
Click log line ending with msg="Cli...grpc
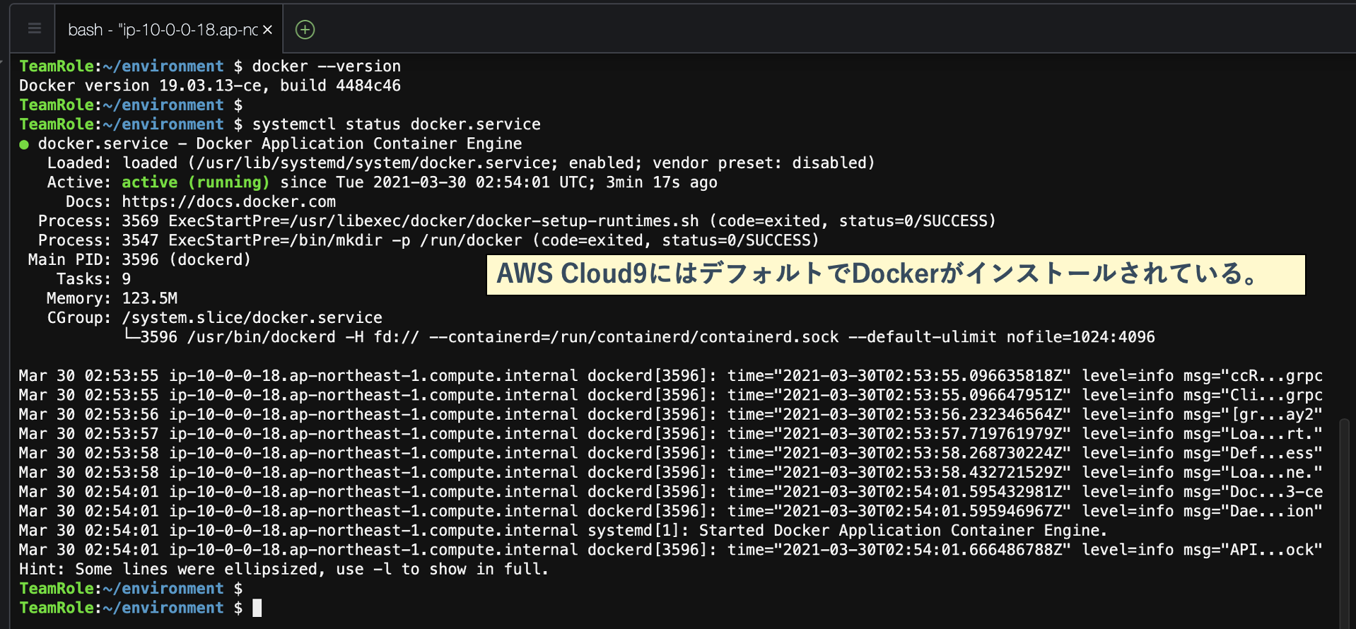click(671, 395)
